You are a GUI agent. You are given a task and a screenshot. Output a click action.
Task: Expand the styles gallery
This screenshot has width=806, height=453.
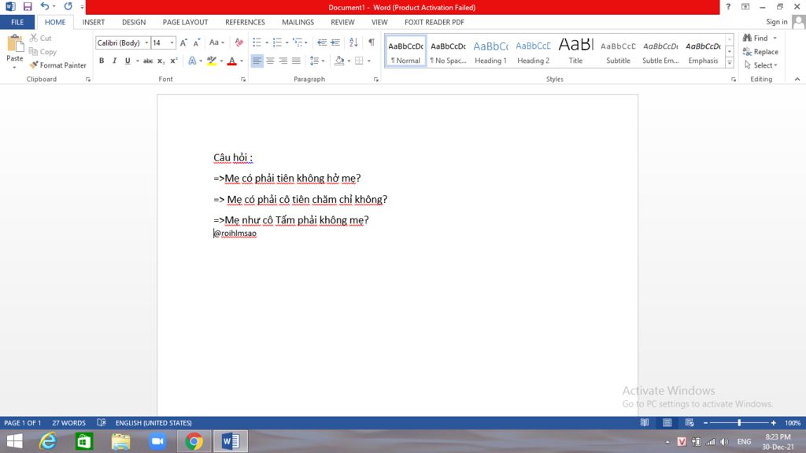(730, 63)
